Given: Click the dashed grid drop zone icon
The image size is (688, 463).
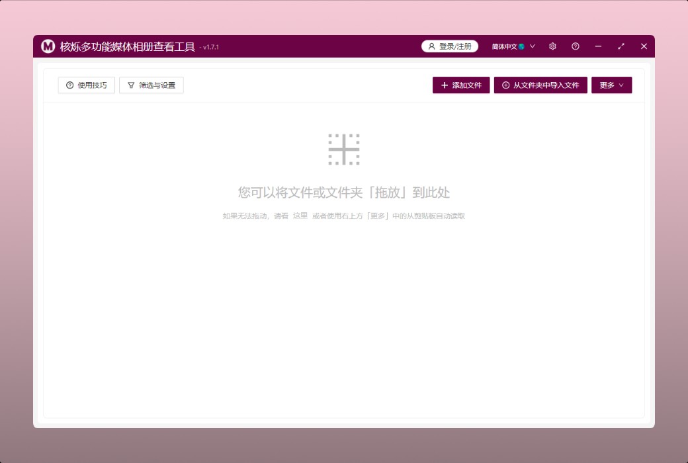Looking at the screenshot, I should click(x=344, y=149).
